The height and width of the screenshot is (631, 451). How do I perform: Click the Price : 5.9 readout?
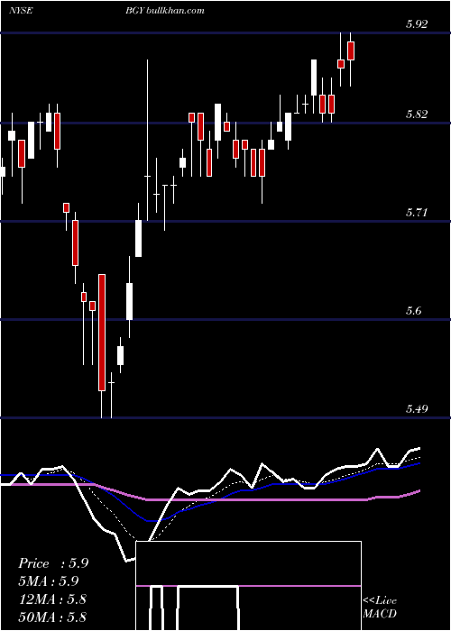[53, 563]
